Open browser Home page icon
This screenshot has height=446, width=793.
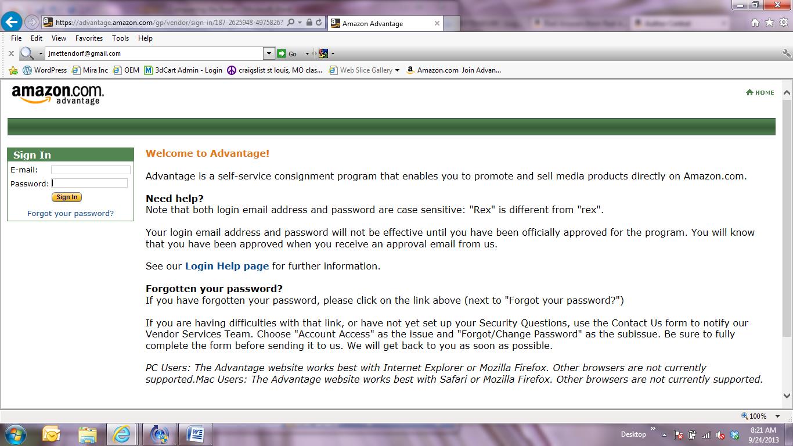pos(755,23)
